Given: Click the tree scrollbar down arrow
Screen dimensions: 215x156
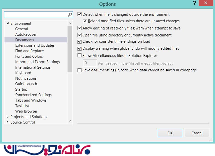Looking at the screenshot, I should 70,121.
